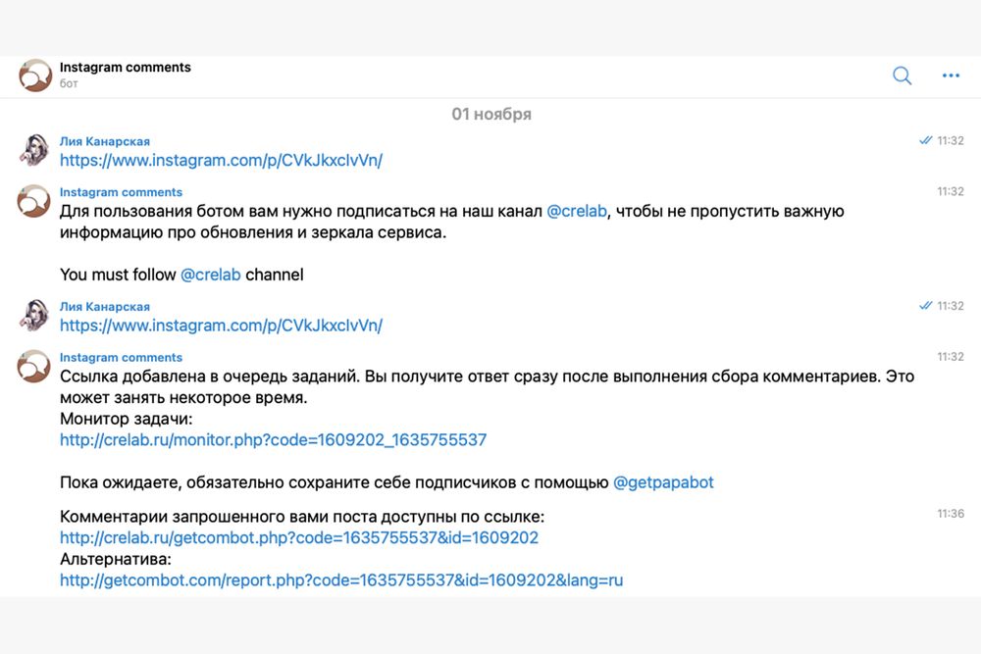Screen dimensions: 981x654
Task: Select the second Лия Канарская sender name
Action: pos(105,306)
